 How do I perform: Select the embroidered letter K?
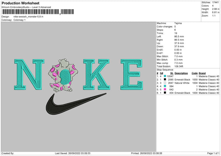tap(97, 74)
